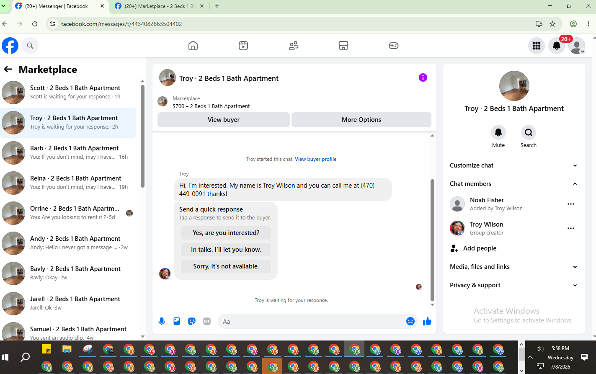This screenshot has width=596, height=374.
Task: Open Chrome's tab search dropdown arrow
Action: (x=4, y=6)
